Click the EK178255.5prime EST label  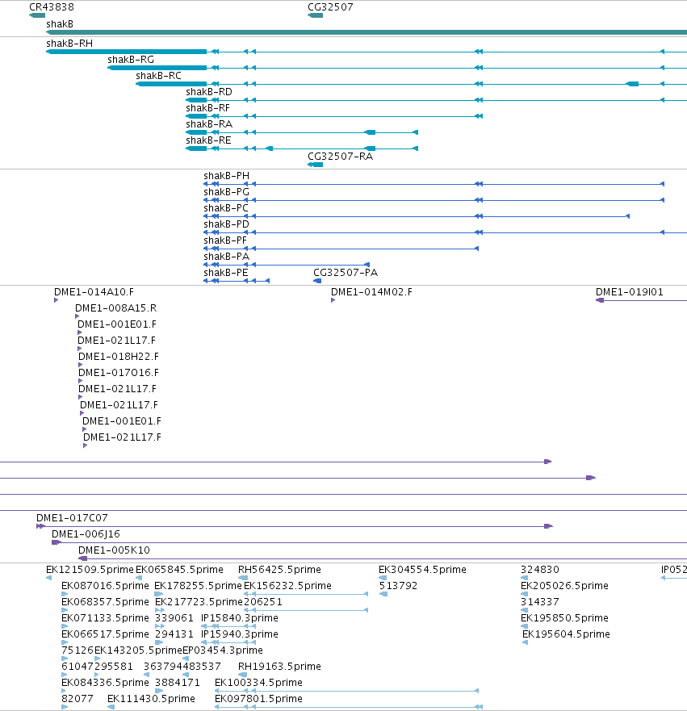coord(198,586)
